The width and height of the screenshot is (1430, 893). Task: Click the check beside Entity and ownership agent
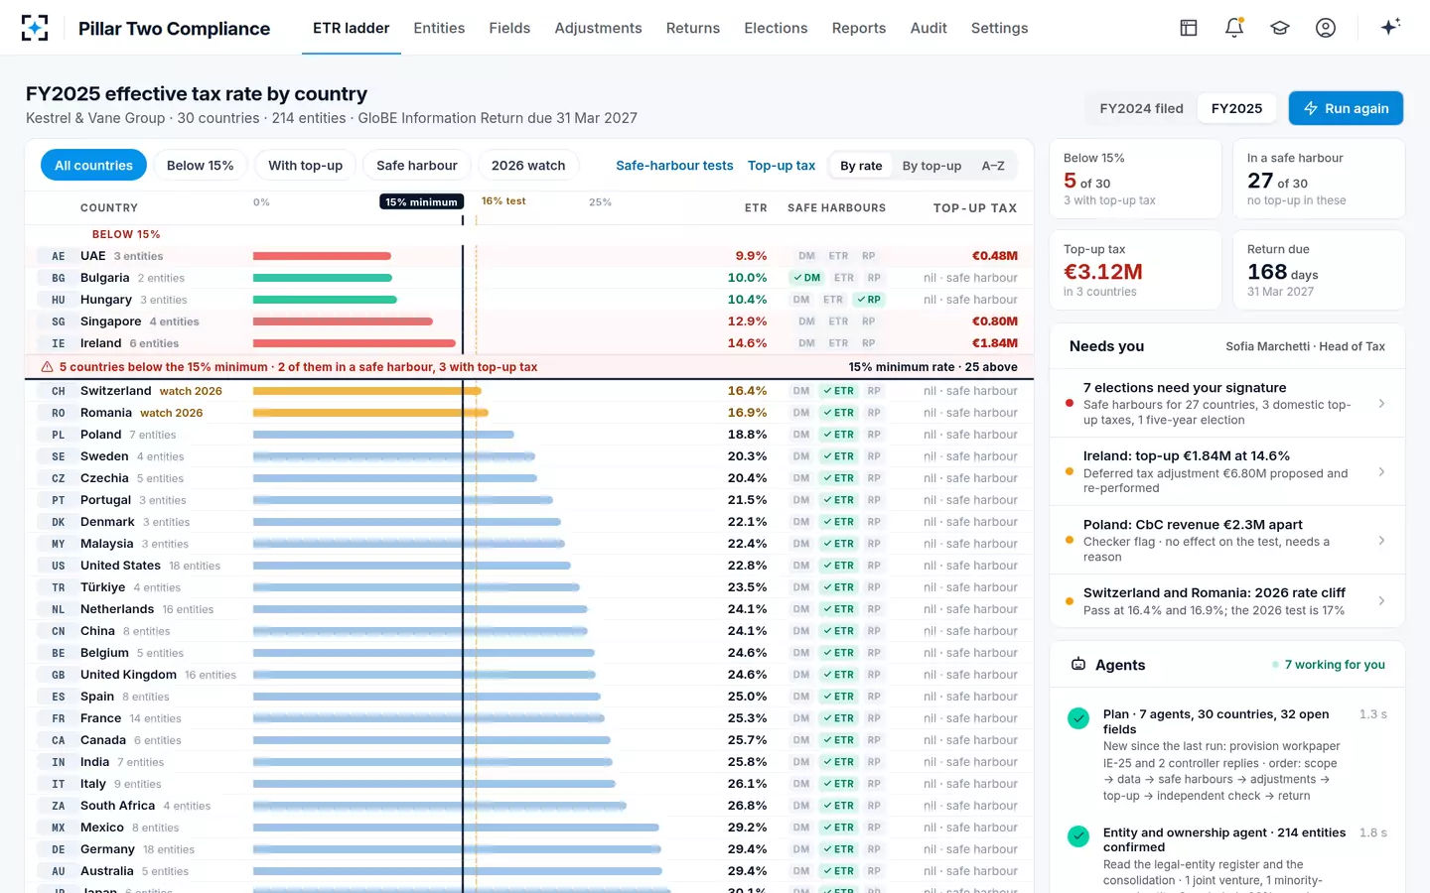(x=1078, y=836)
